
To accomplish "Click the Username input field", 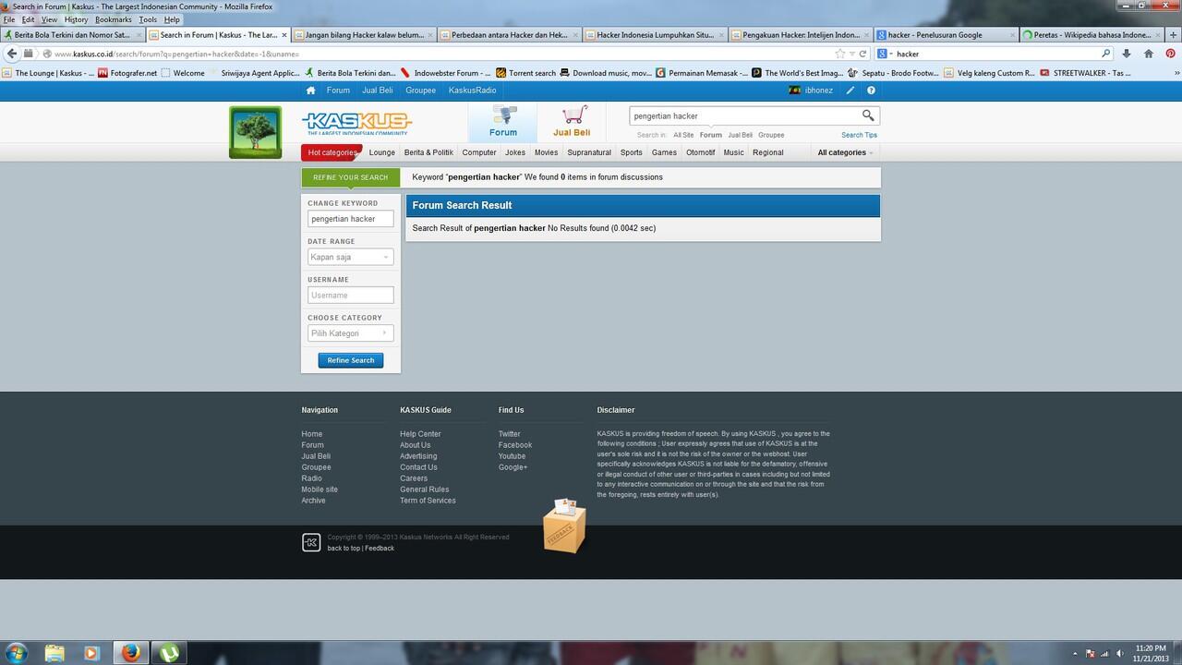I will pos(350,296).
